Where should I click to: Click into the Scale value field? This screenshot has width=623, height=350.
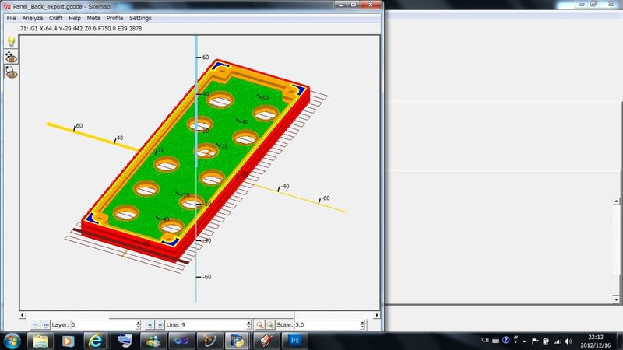(327, 325)
